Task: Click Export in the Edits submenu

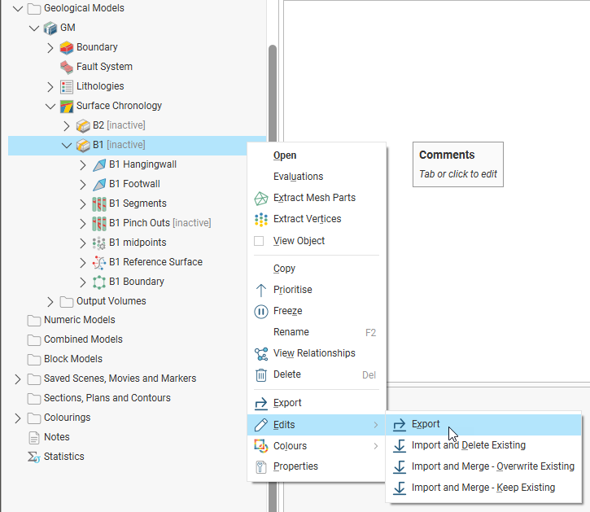Action: coord(426,424)
